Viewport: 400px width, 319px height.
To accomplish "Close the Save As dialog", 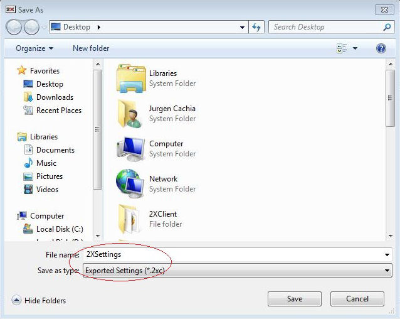I will [384, 9].
